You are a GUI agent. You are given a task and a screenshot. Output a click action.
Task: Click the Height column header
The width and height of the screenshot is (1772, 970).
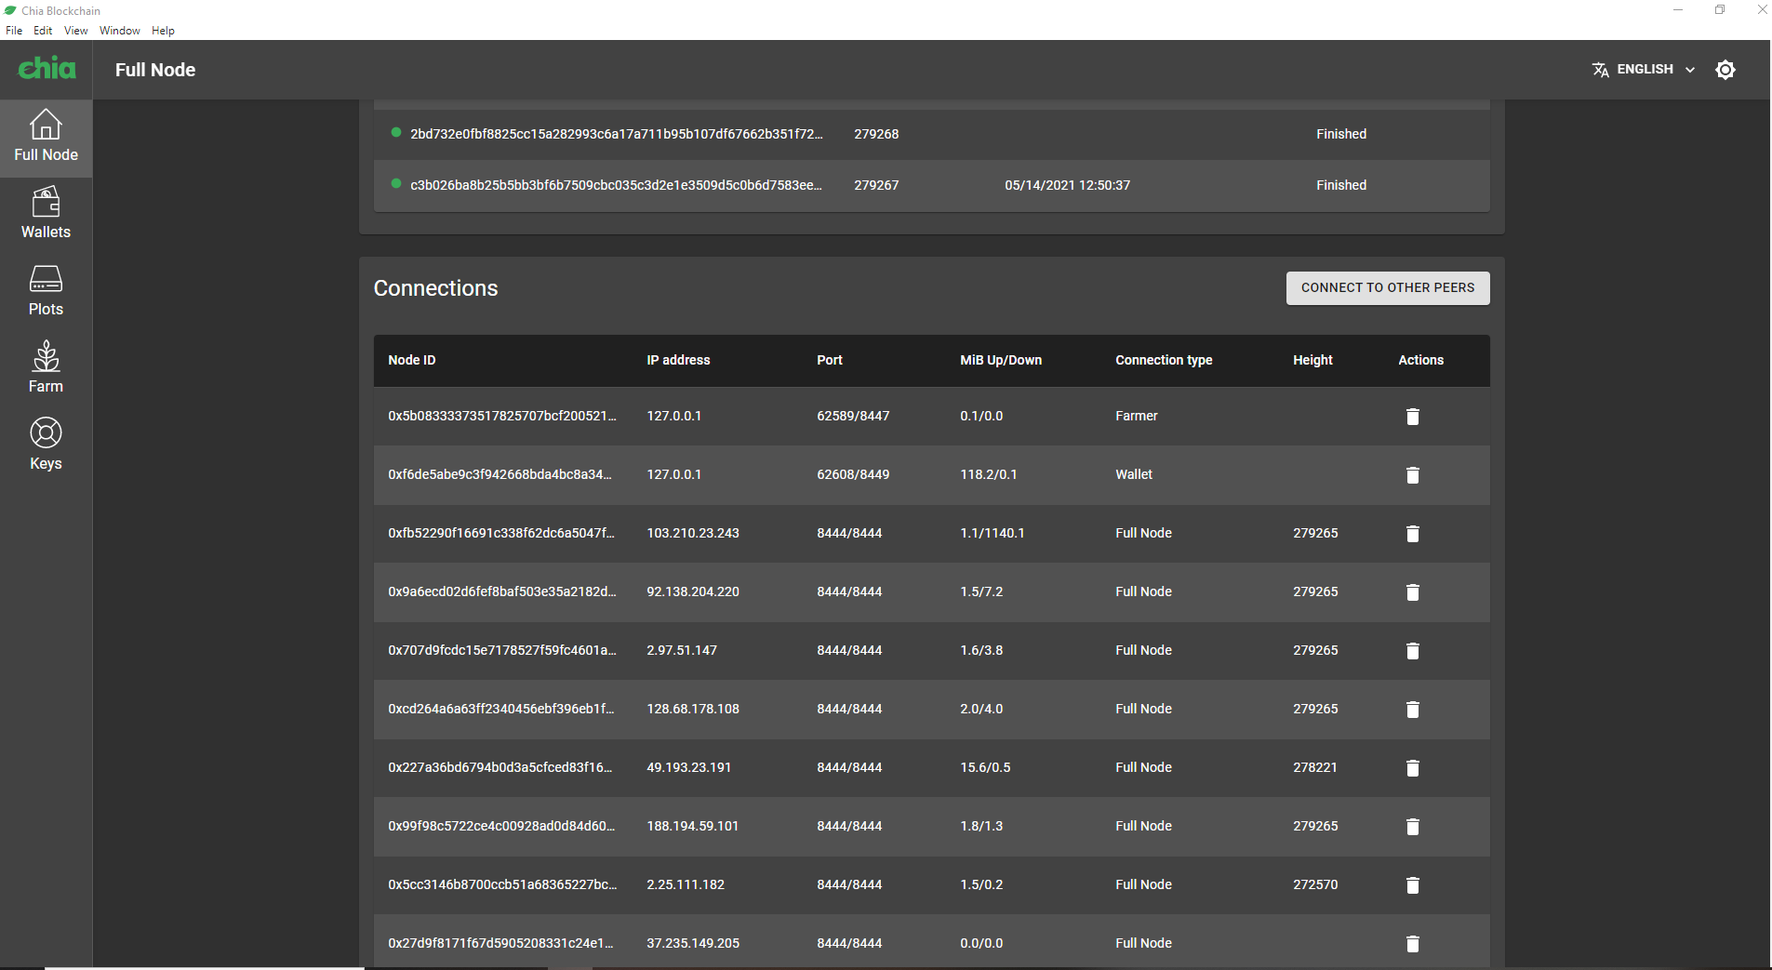click(1312, 360)
